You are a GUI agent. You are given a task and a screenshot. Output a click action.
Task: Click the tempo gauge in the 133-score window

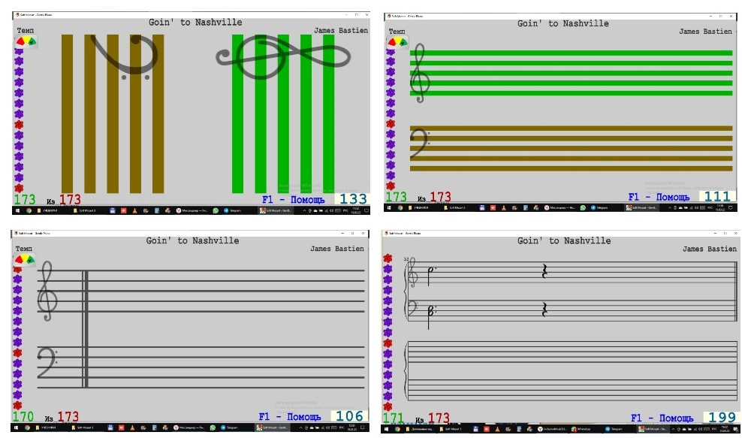click(26, 41)
